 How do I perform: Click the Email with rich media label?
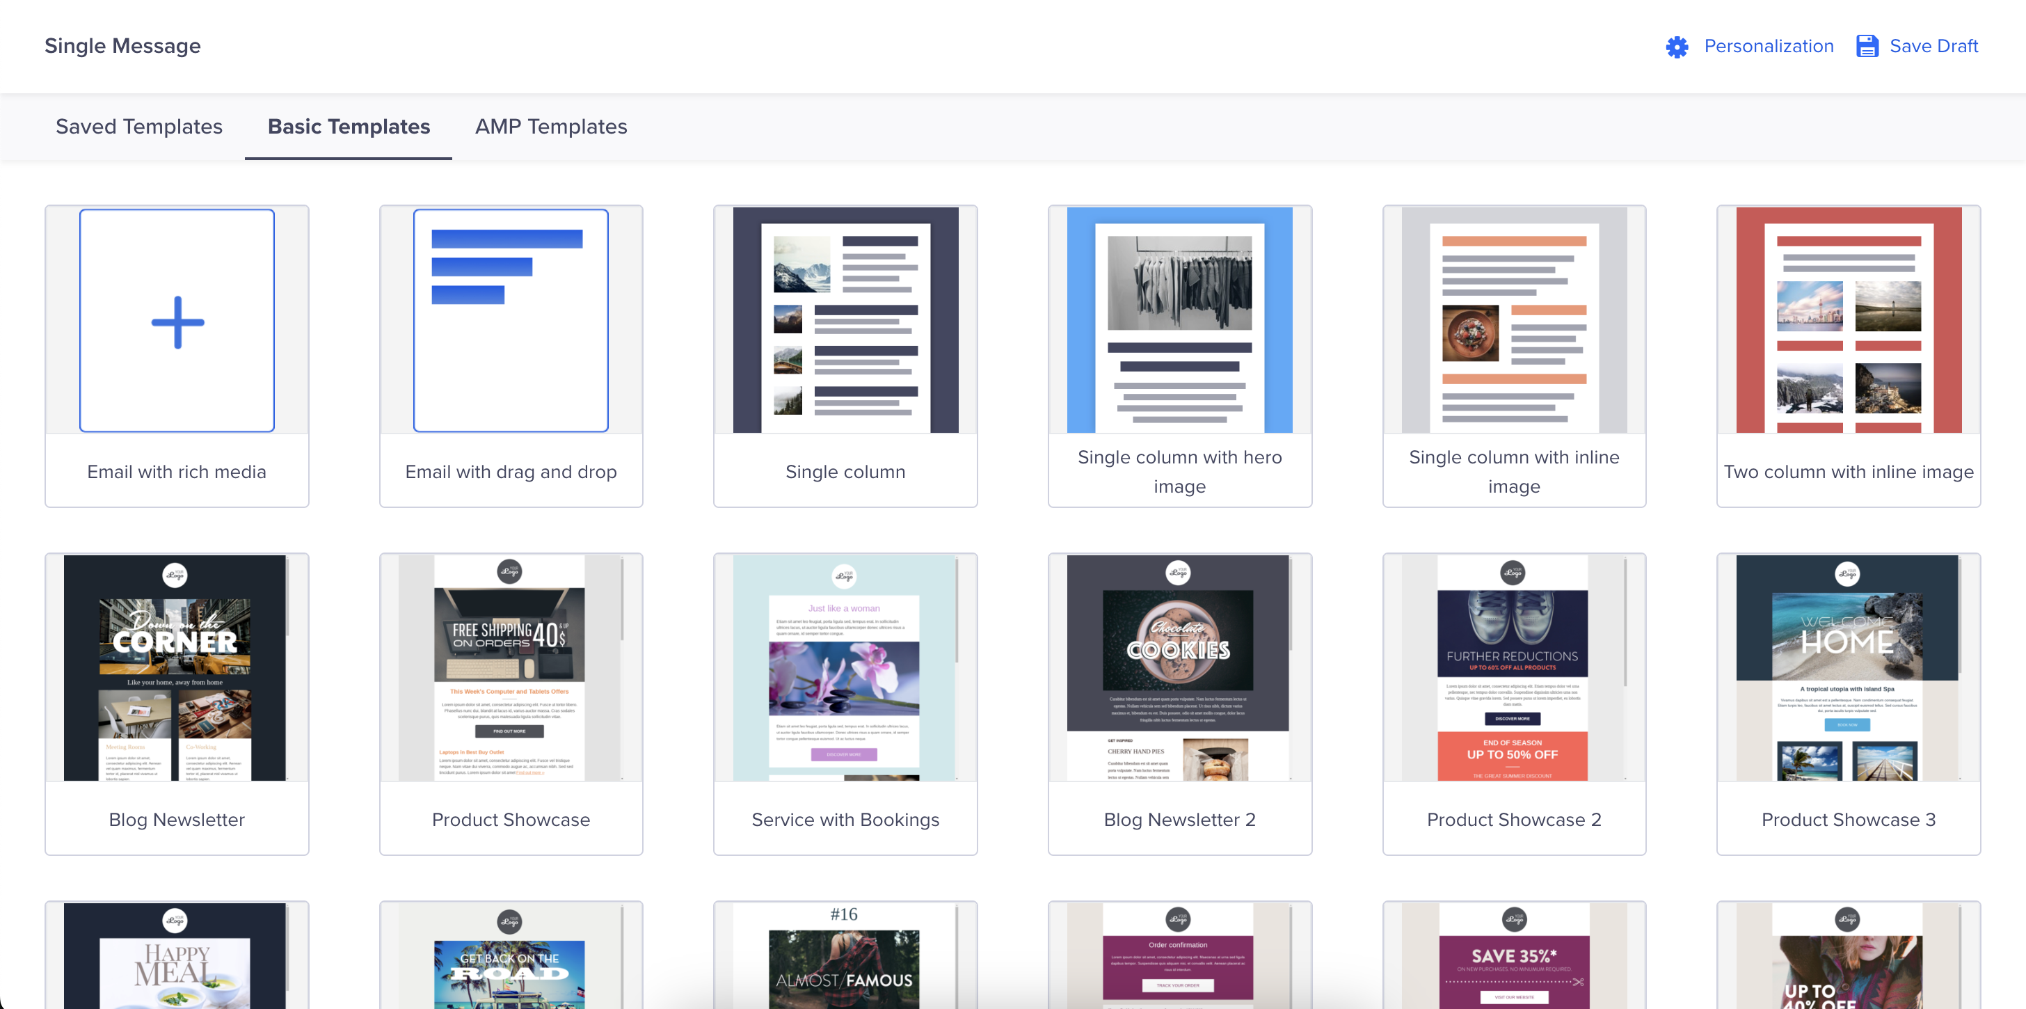(x=176, y=472)
